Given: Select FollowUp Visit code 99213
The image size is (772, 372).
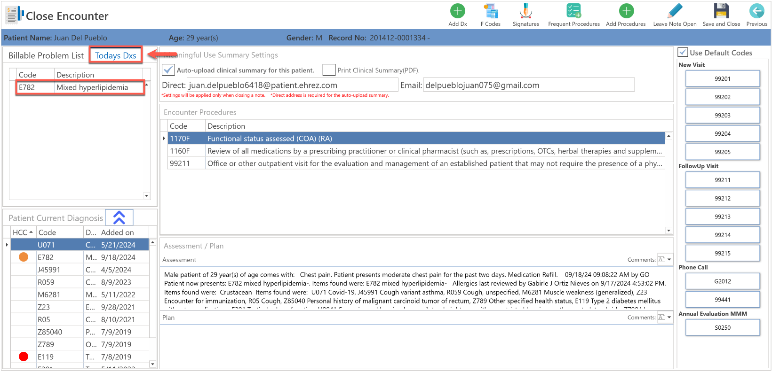Looking at the screenshot, I should pyautogui.click(x=722, y=217).
